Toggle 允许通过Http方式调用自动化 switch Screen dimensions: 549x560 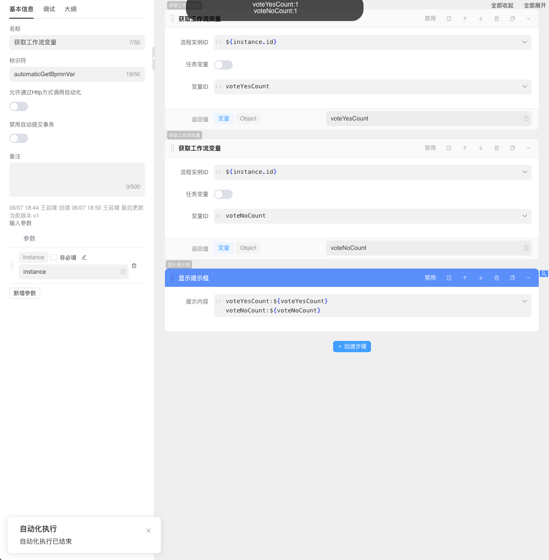19,106
